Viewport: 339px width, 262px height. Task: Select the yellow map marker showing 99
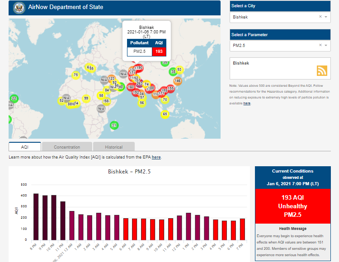pyautogui.click(x=86, y=98)
